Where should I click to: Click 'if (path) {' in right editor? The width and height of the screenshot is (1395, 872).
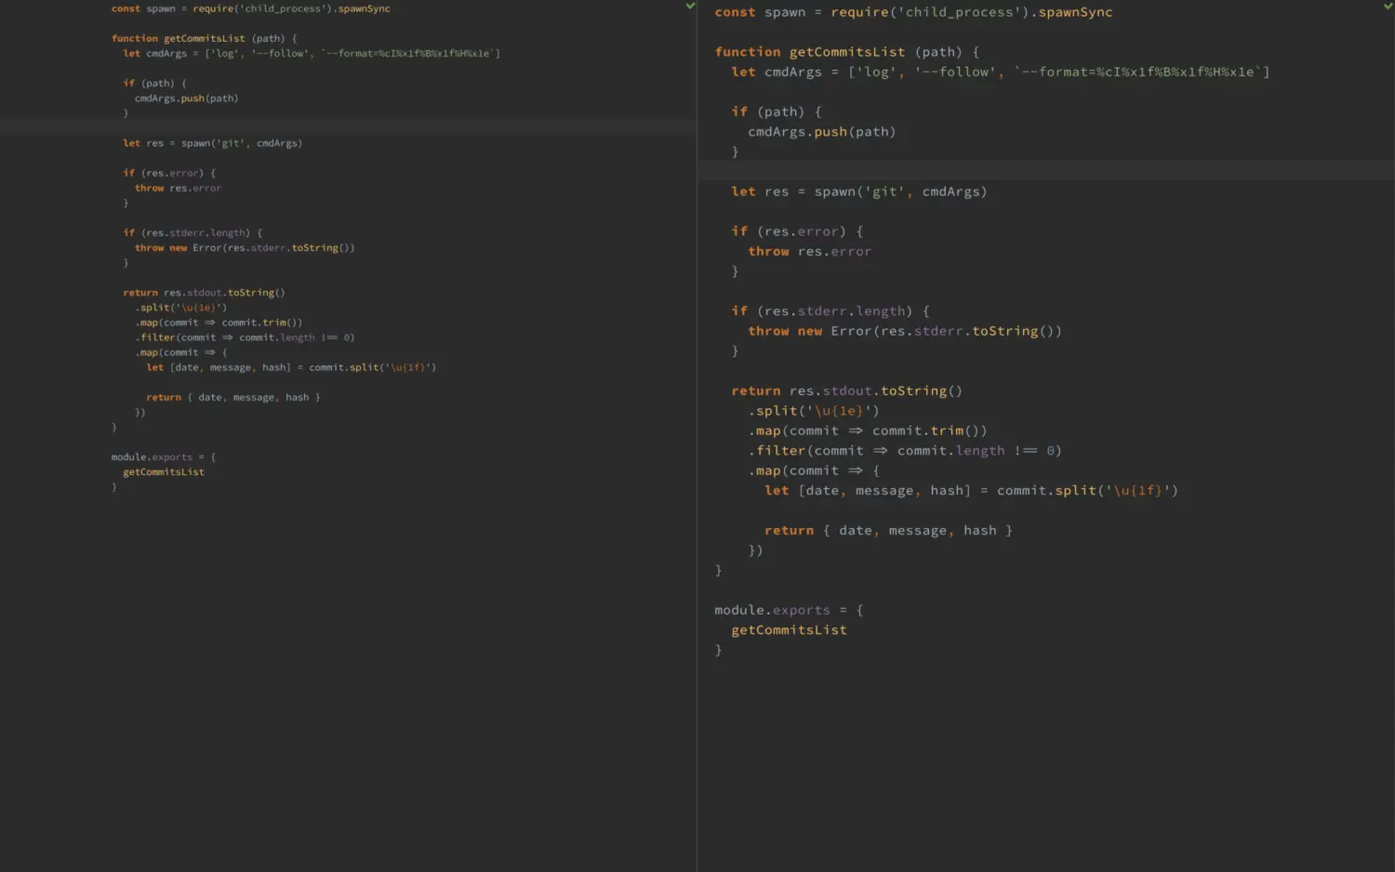coord(777,112)
